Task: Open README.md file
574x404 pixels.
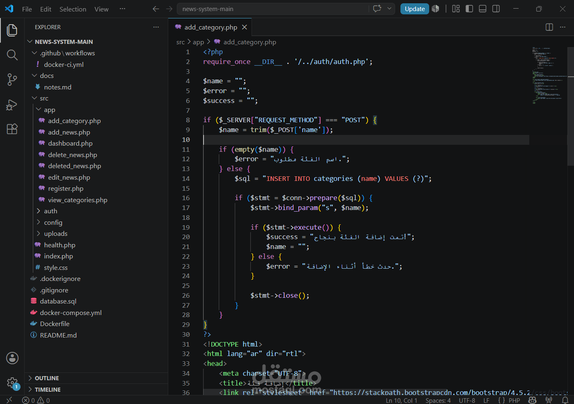Action: (58, 335)
